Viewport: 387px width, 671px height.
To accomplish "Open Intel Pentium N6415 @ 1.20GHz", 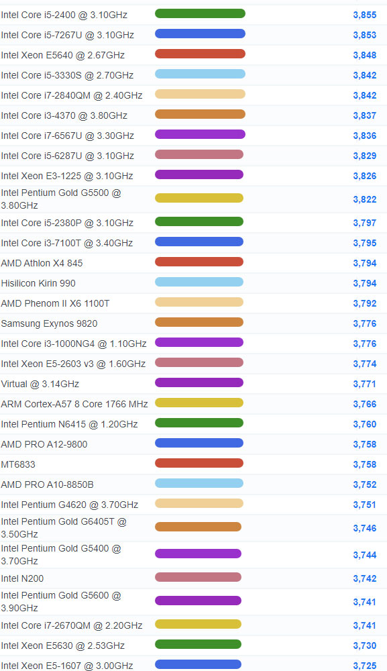I will pyautogui.click(x=69, y=424).
